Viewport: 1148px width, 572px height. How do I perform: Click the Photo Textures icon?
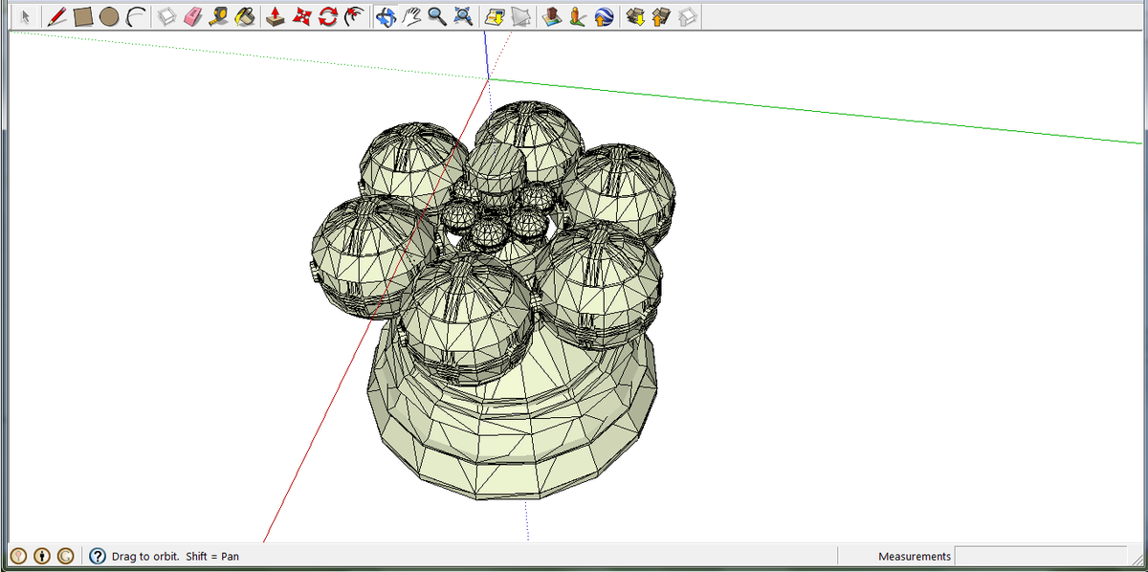[578, 16]
